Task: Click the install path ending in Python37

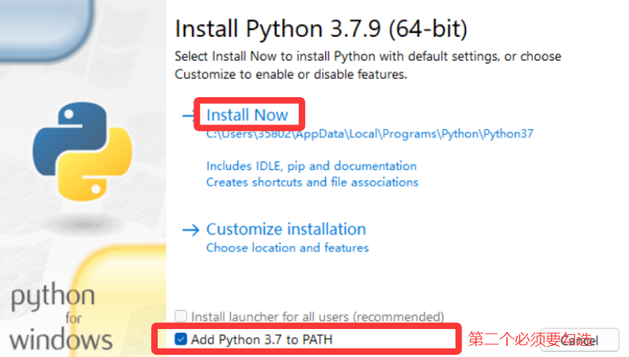Action: click(x=370, y=134)
